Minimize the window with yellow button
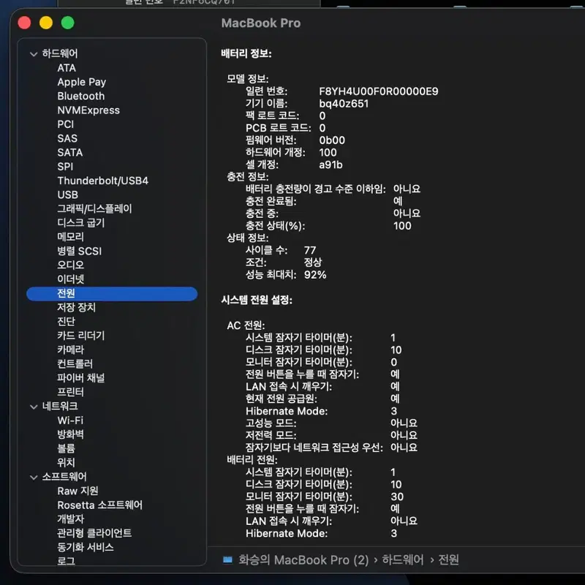Screen dimensions: 585x585 [46, 23]
